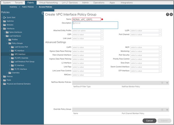Image resolution: width=174 pixels, height=125 pixels.
Task: Click the PC/VPC Override folder icon
Action: [x=12, y=58]
